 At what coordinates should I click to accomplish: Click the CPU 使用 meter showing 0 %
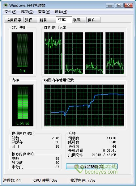[x=23, y=53]
